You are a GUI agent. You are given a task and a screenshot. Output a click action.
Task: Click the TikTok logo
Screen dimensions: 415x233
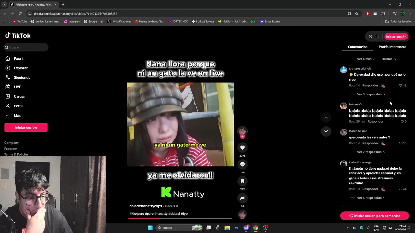click(18, 35)
